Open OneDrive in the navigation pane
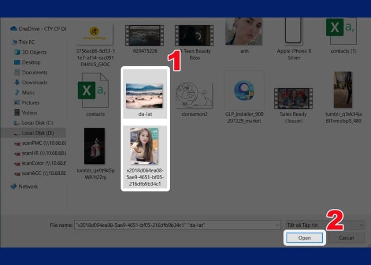Image resolution: width=371 pixels, height=265 pixels. [x=40, y=29]
